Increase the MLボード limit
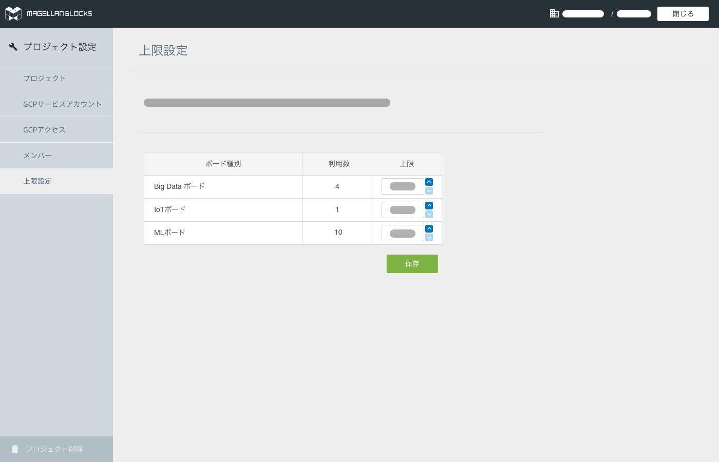Viewport: 719px width, 462px height. 429,228
